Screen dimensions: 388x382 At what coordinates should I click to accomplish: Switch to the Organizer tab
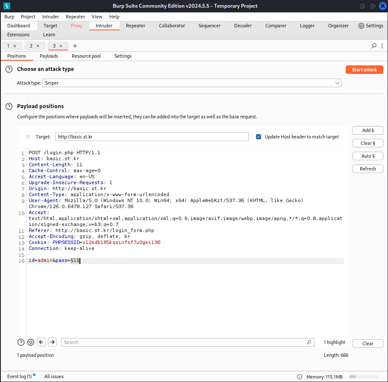[x=338, y=26]
